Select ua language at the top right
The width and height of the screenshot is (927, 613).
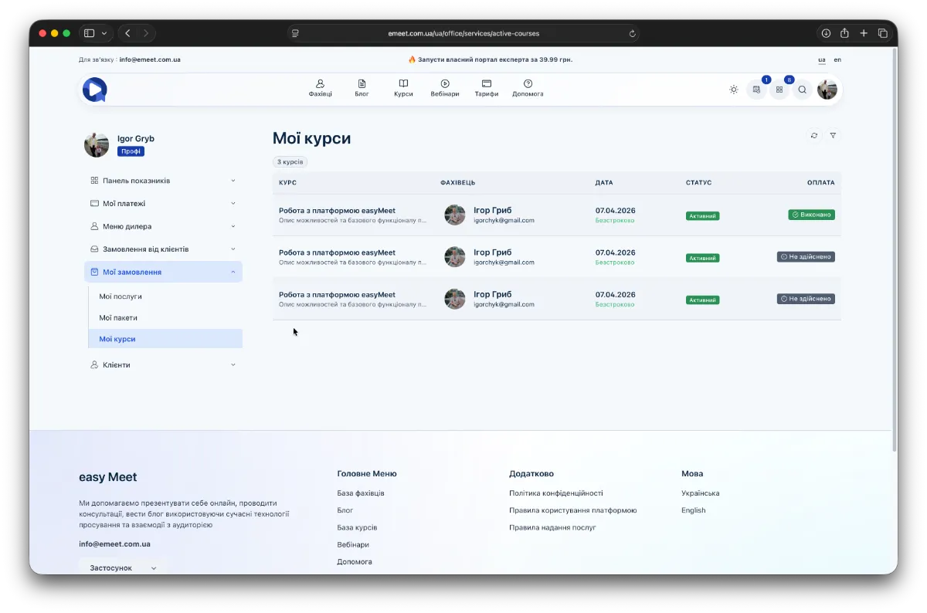(822, 59)
